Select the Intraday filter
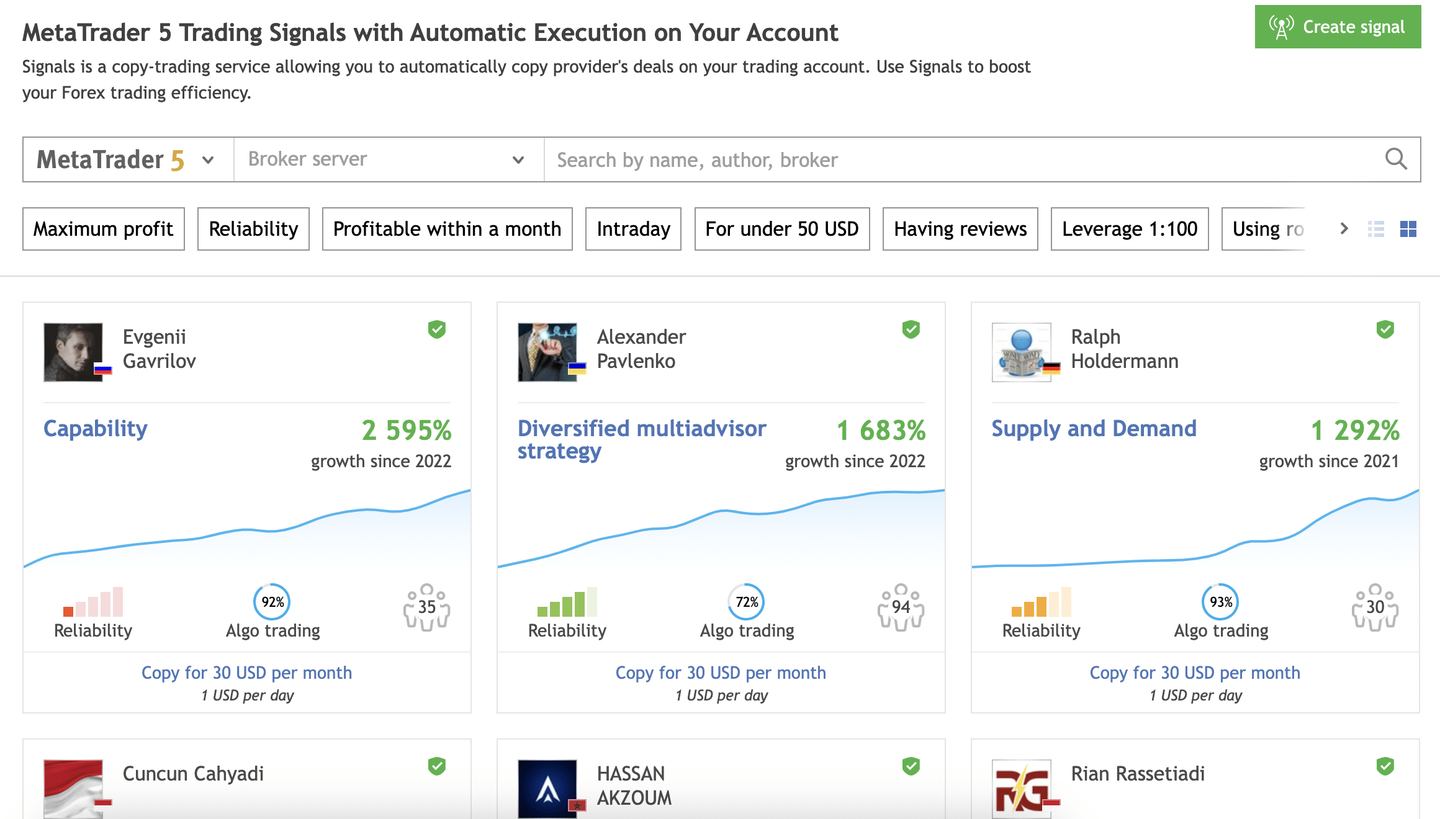This screenshot has width=1440, height=819. point(633,229)
